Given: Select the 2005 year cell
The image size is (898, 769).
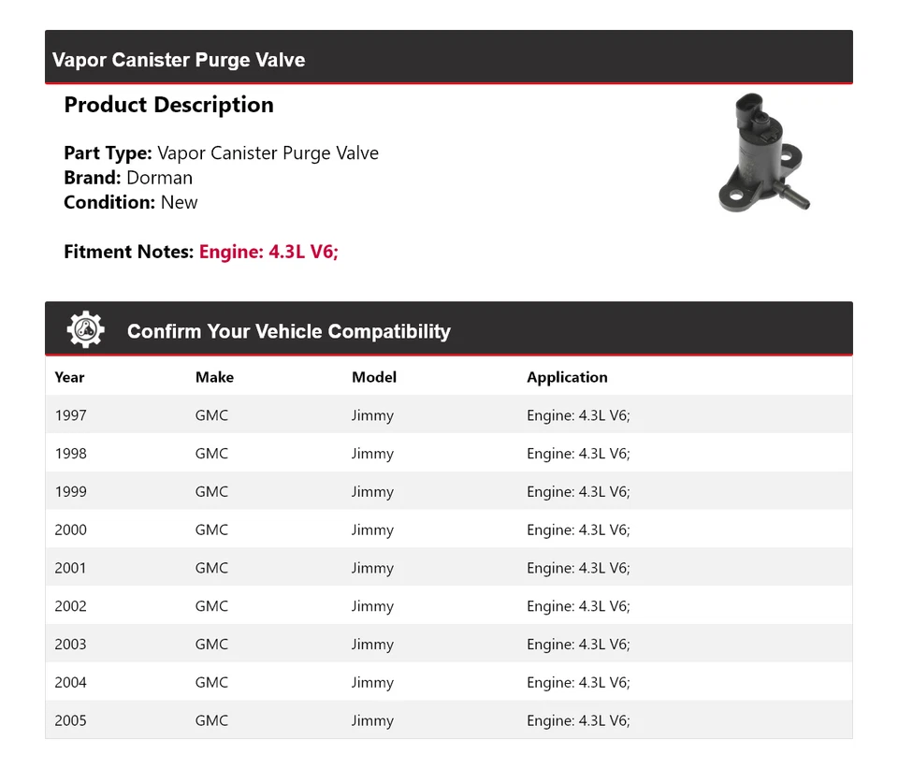Looking at the screenshot, I should (70, 720).
